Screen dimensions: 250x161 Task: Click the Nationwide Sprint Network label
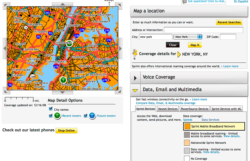[x=208, y=143]
